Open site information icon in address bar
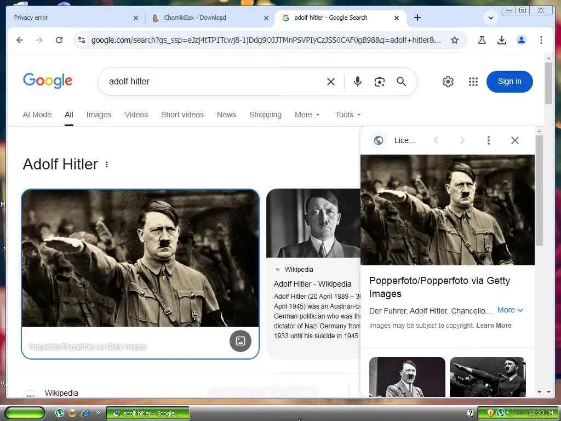 (82, 40)
